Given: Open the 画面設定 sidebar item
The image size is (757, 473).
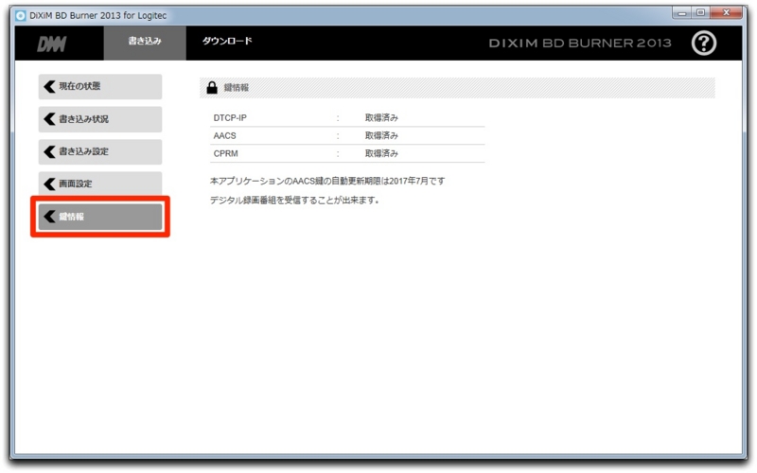Looking at the screenshot, I should pyautogui.click(x=100, y=184).
